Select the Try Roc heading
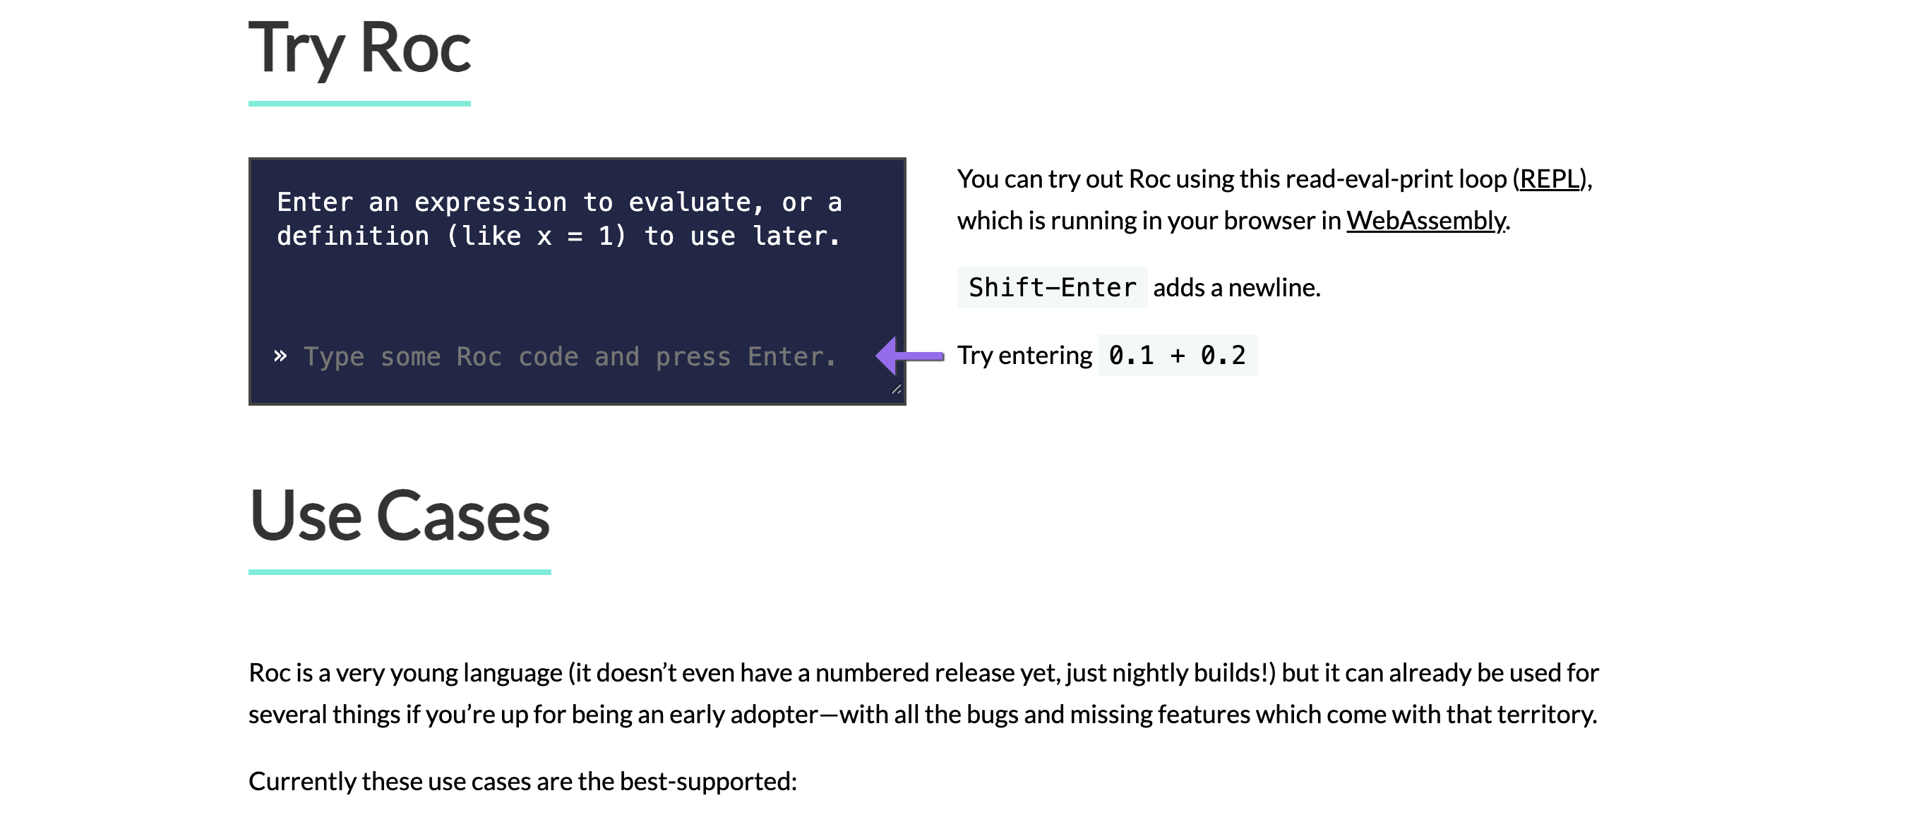The width and height of the screenshot is (1909, 817). (x=359, y=47)
